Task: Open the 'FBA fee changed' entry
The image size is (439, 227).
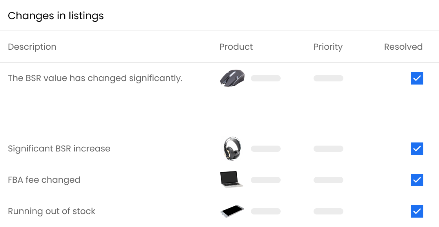Action: pyautogui.click(x=44, y=180)
